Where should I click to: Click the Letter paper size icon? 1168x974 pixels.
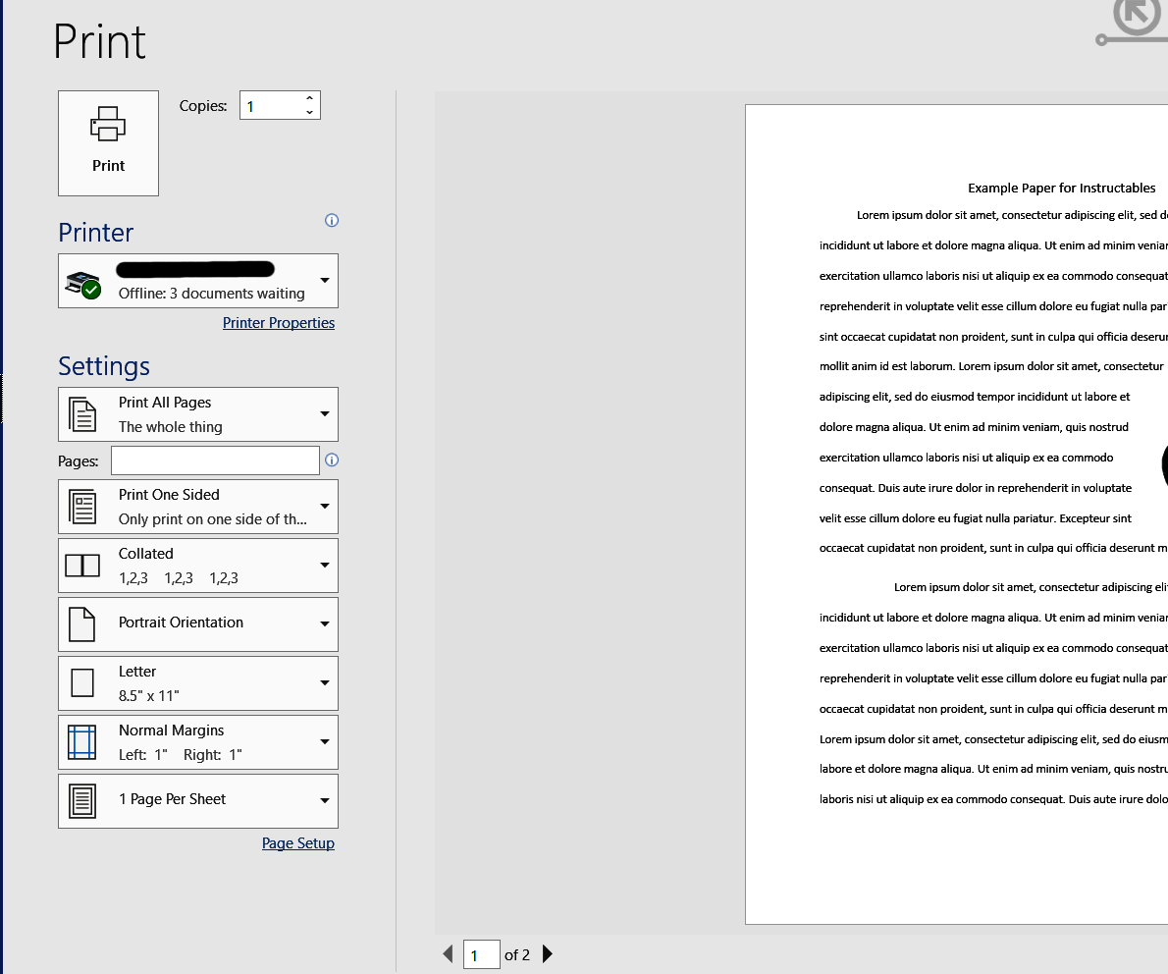81,682
